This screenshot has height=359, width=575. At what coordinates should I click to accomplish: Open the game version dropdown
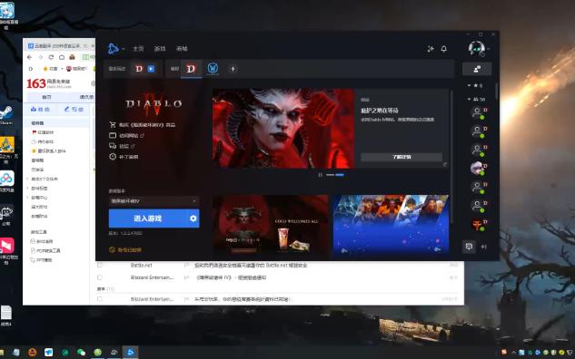pos(154,201)
